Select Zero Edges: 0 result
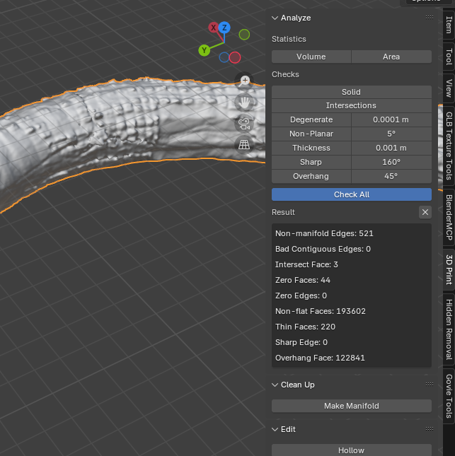 (x=301, y=296)
